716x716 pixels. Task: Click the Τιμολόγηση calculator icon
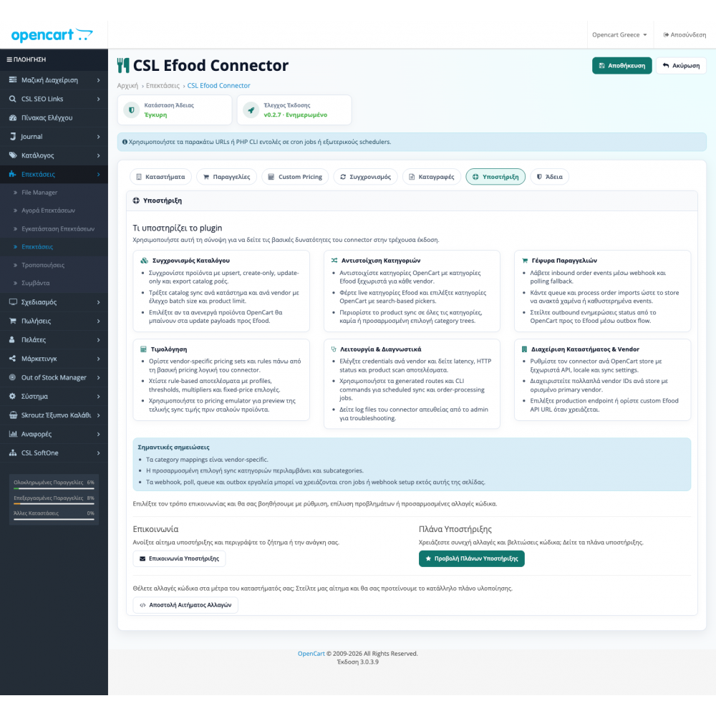tap(143, 349)
